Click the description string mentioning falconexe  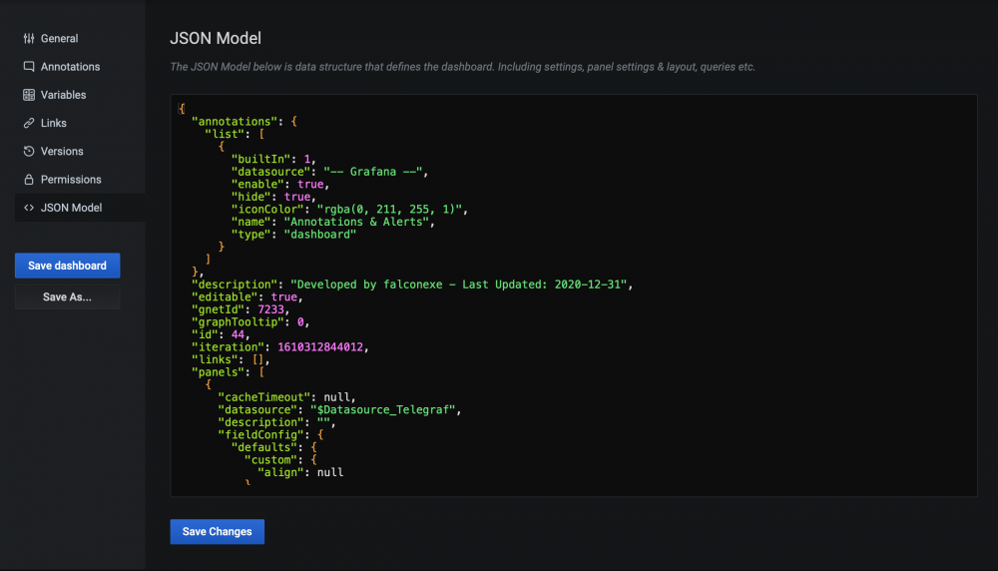pos(459,285)
